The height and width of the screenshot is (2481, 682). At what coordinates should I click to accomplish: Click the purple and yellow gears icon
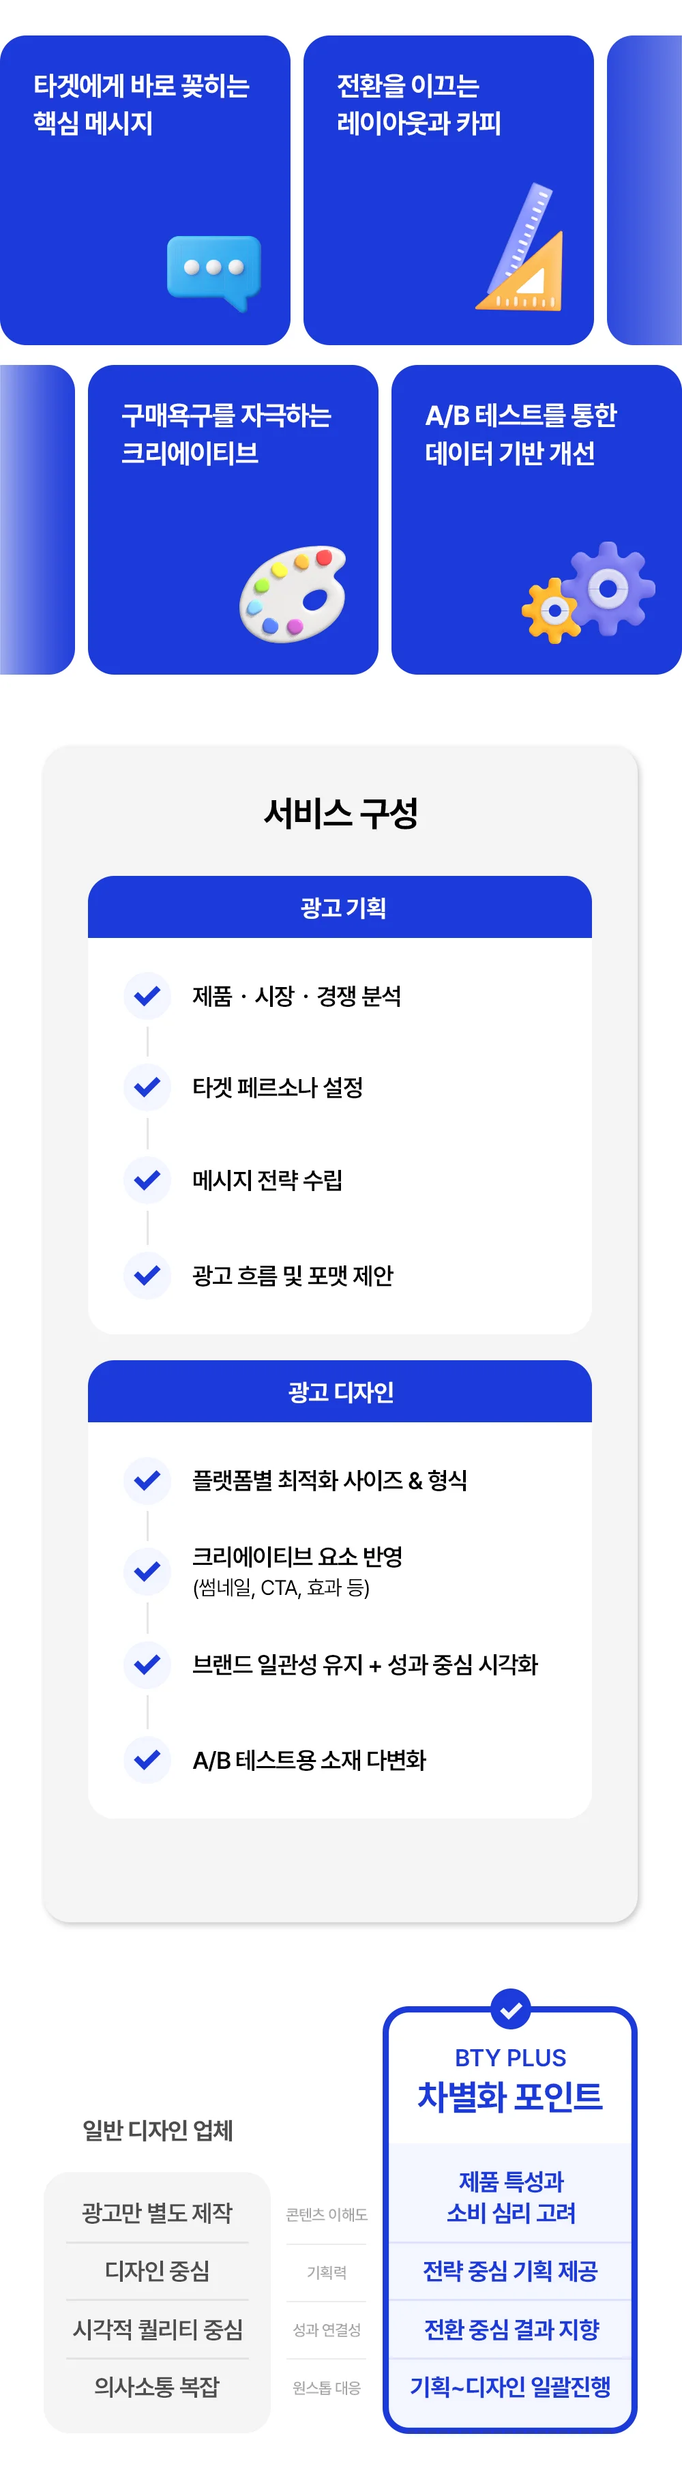tap(588, 591)
